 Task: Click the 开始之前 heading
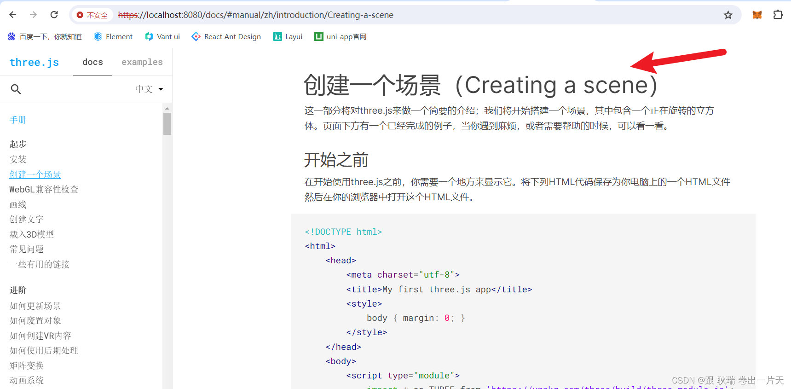tap(336, 160)
